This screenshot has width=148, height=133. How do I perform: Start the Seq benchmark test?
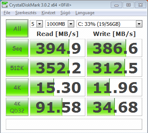click(x=17, y=48)
